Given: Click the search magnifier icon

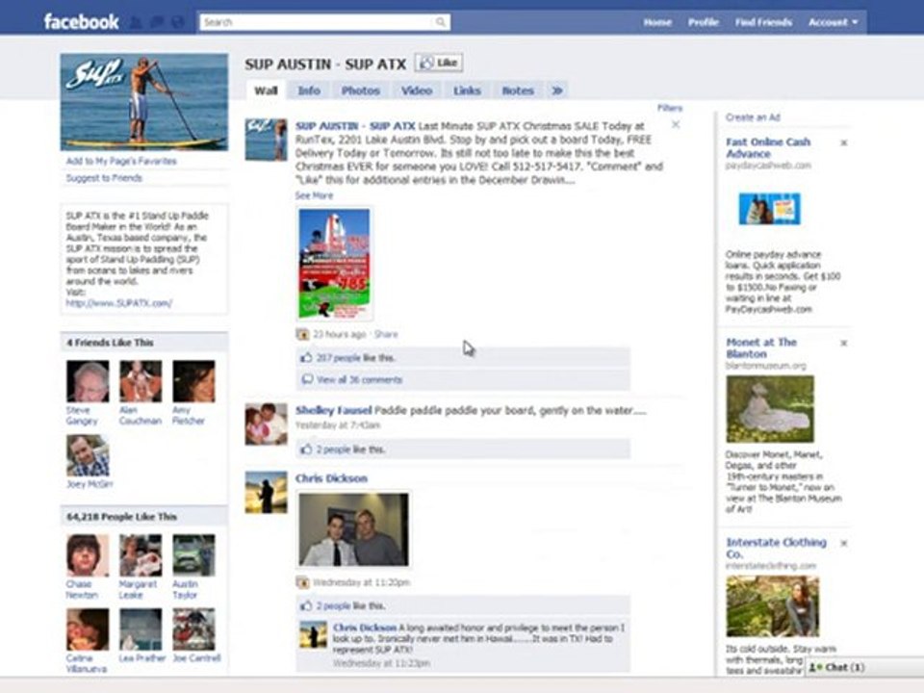Looking at the screenshot, I should (440, 22).
